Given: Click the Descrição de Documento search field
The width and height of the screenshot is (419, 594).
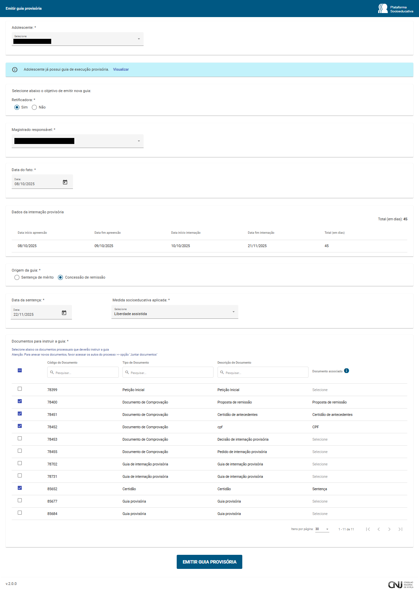Looking at the screenshot, I should pos(263,372).
